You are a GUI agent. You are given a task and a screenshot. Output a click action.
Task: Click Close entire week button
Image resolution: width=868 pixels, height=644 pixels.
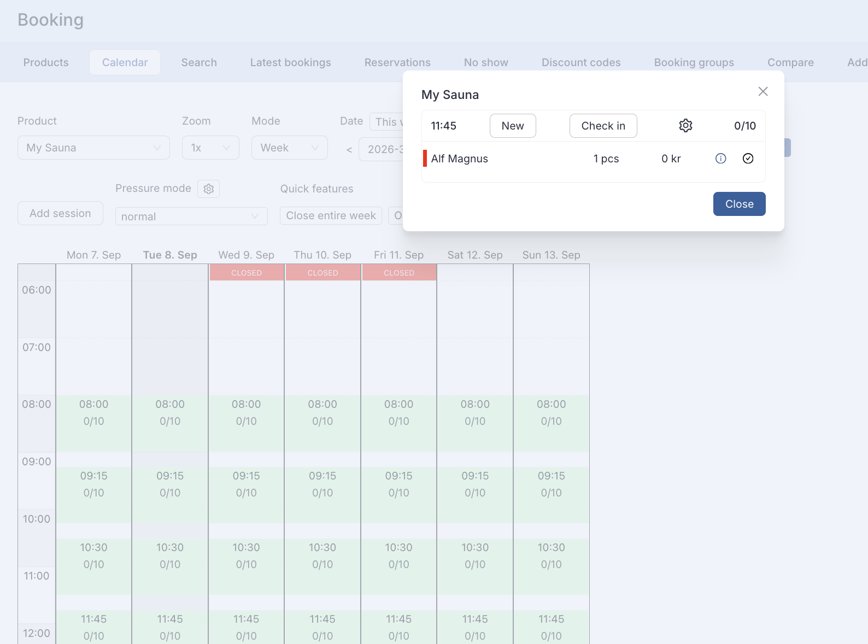pos(331,215)
